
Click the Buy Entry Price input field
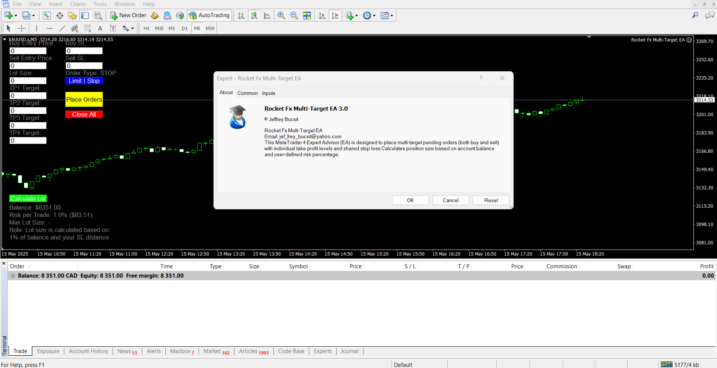click(28, 50)
